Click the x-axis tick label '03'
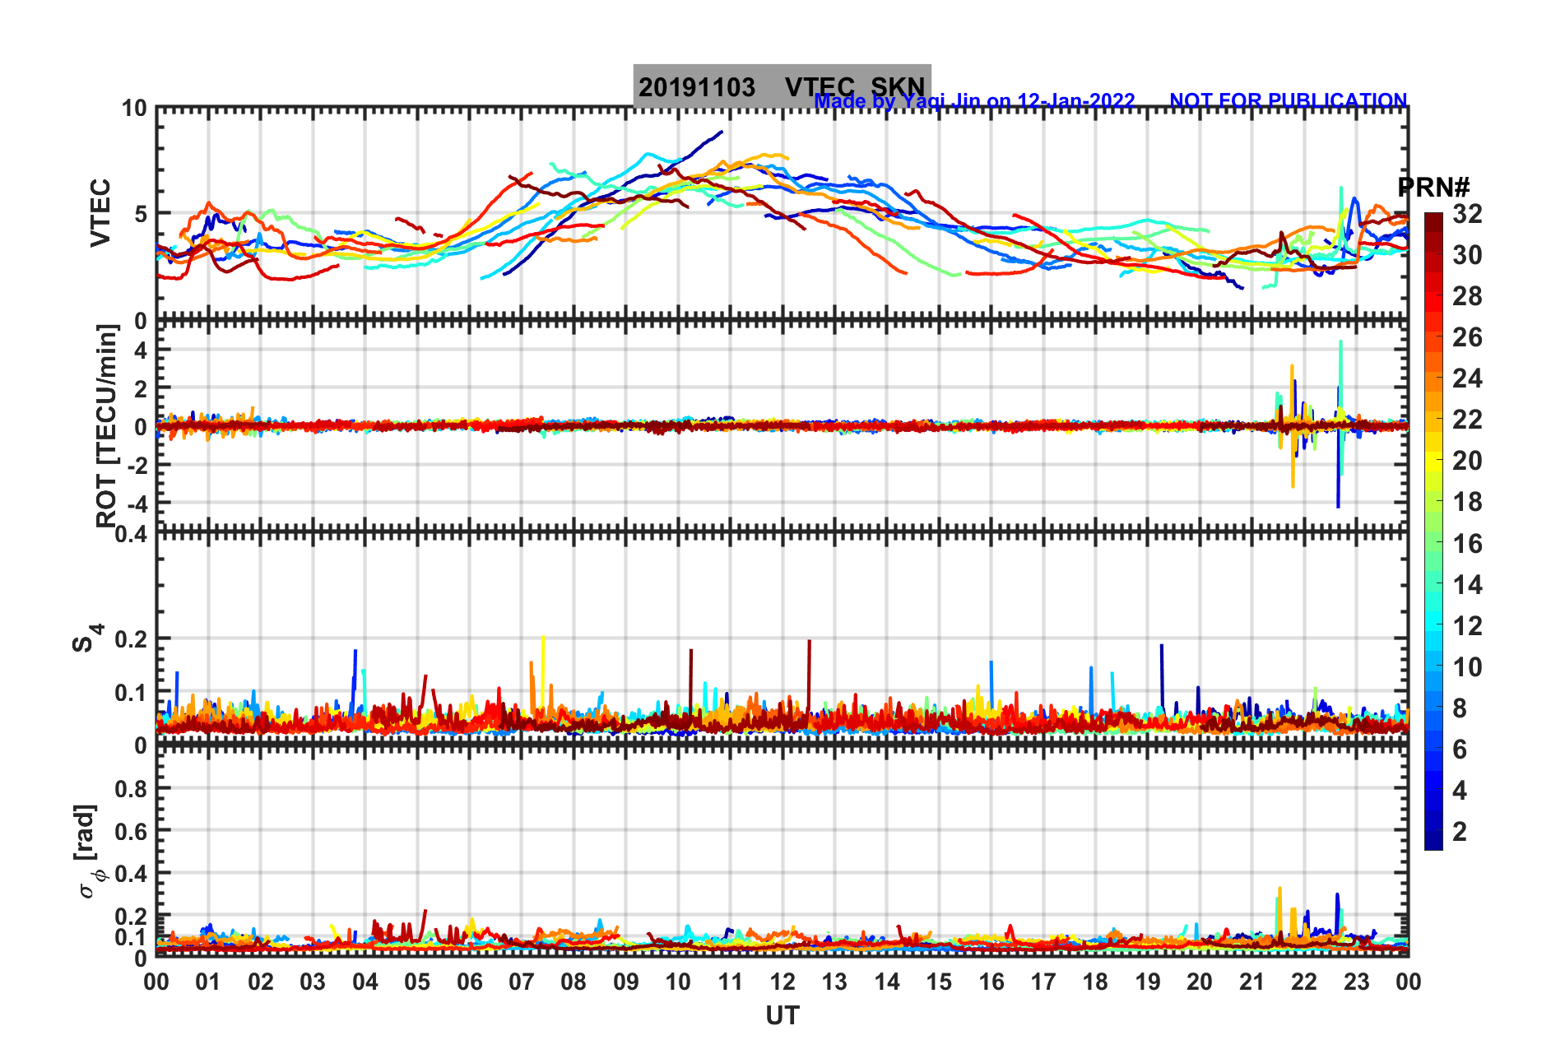1565x1063 pixels. click(313, 982)
